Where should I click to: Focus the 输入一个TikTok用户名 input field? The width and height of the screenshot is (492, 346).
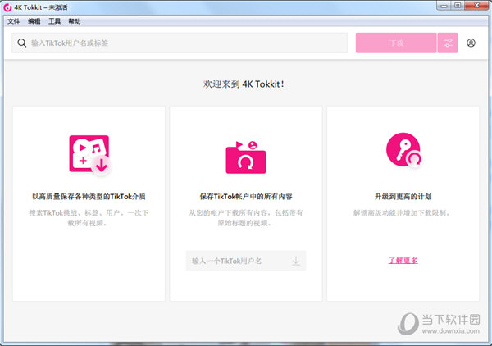[246, 261]
